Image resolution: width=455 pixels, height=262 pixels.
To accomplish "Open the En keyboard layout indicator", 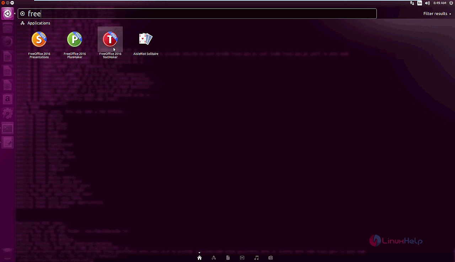I will tap(420, 3).
